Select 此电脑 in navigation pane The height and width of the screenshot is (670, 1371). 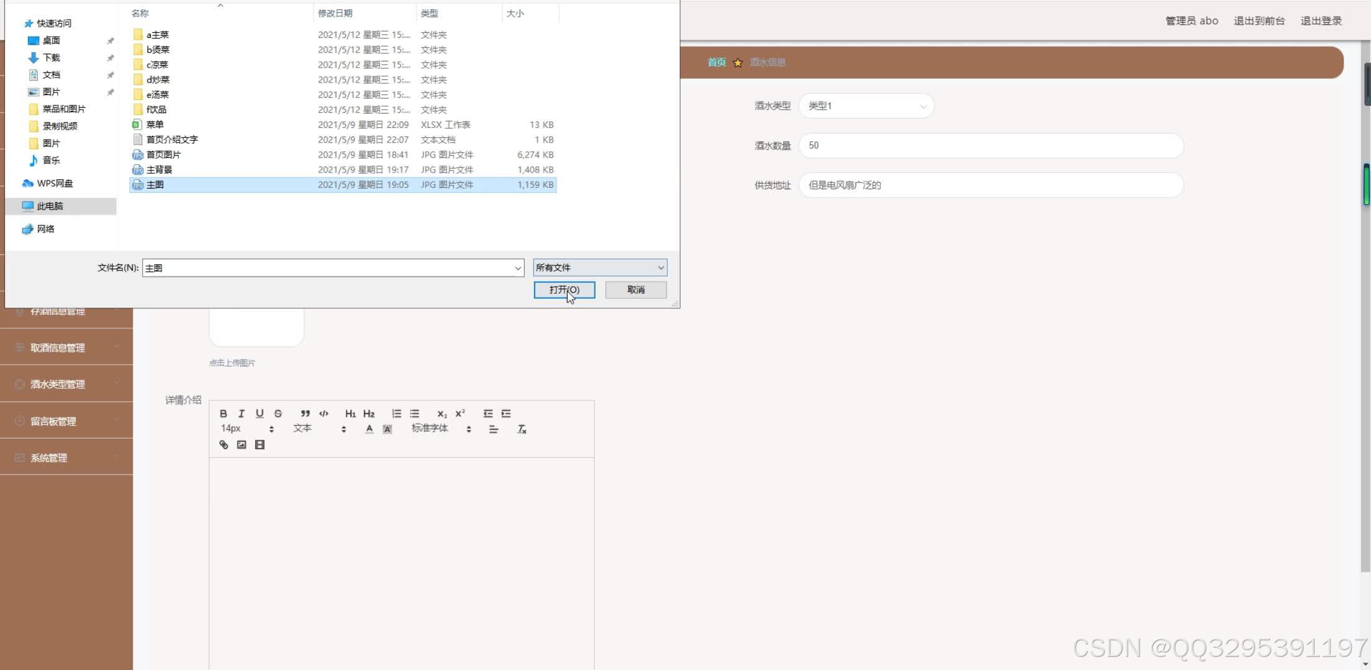[50, 206]
